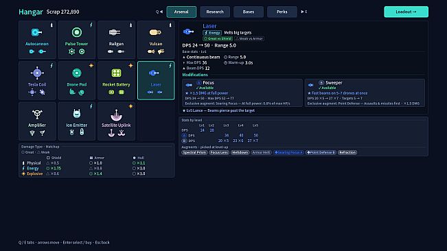Click the right mod icon under Amplifier
The width and height of the screenshot is (447, 251).
tap(42, 132)
